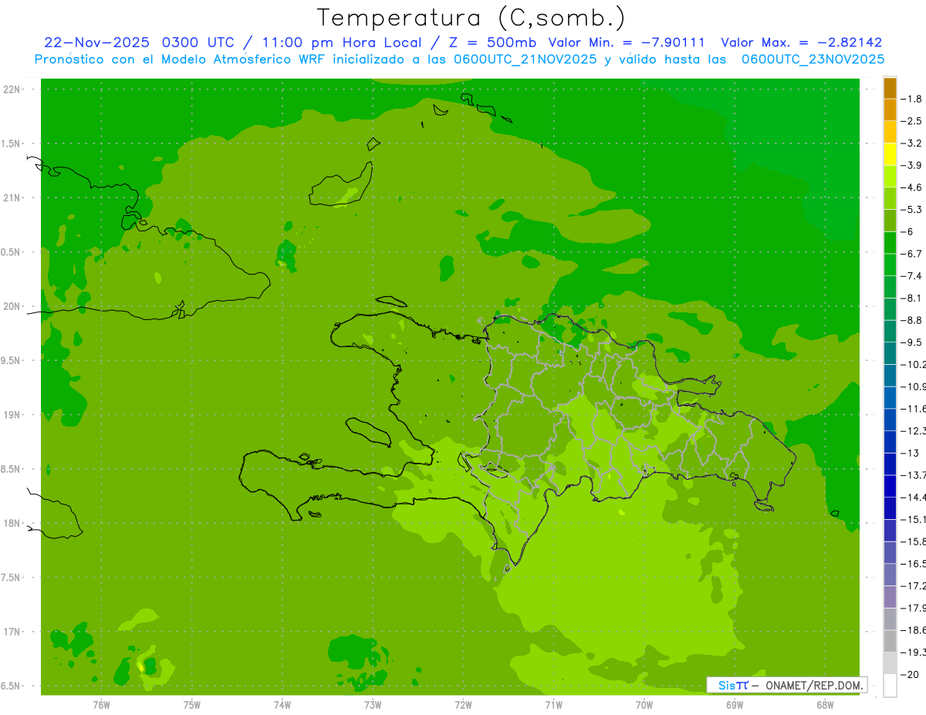Click the gold swatch between -2.5 and -3.2

(x=890, y=132)
